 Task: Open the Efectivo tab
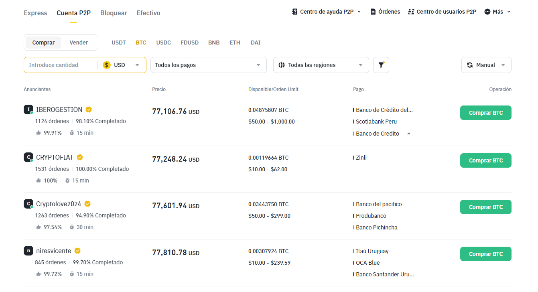click(148, 13)
